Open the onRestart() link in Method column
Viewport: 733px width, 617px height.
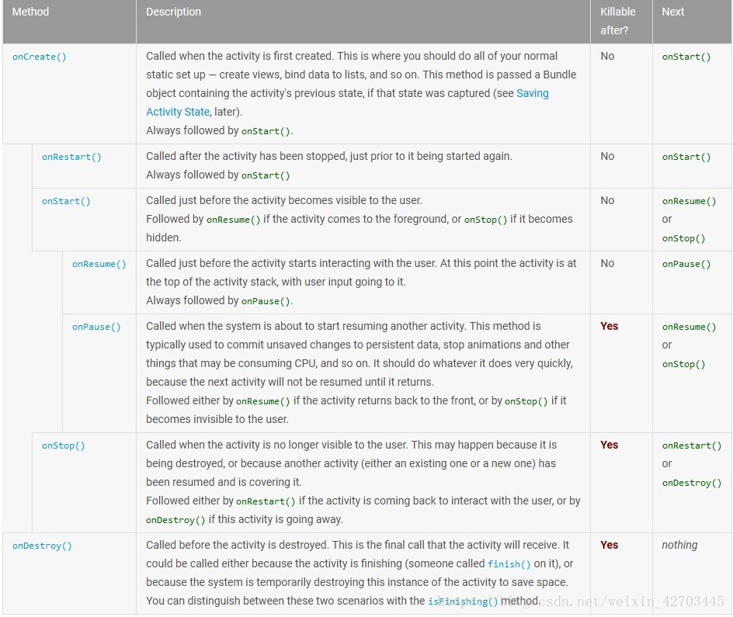pos(71,157)
